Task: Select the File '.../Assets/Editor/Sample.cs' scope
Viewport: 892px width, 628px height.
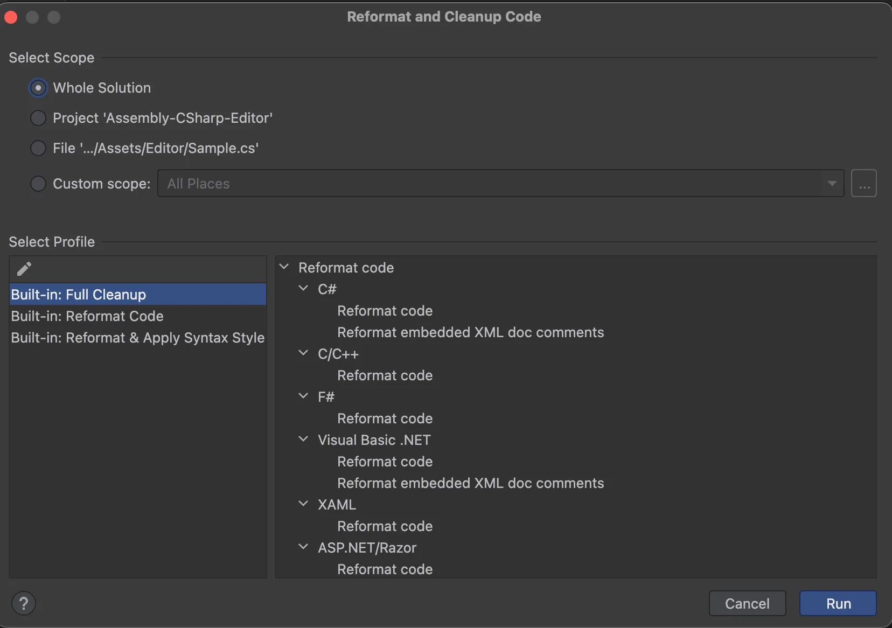Action: (x=38, y=148)
